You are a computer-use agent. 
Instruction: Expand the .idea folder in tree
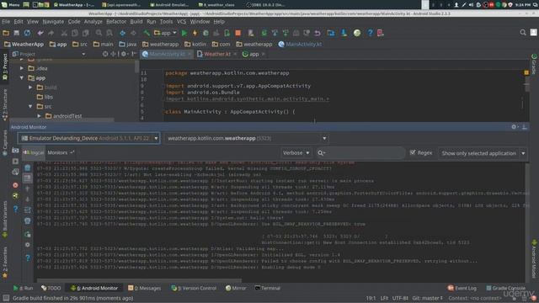tap(22, 68)
